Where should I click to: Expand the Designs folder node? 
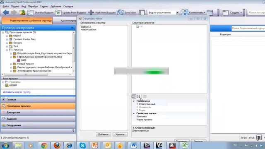(7, 43)
